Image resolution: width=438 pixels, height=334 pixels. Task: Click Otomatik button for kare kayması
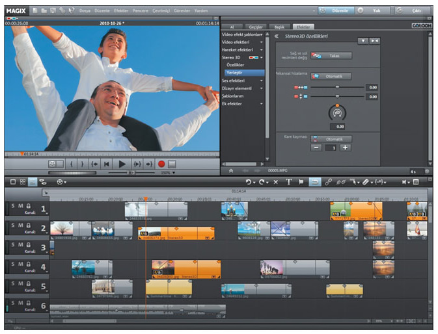tap(331, 139)
